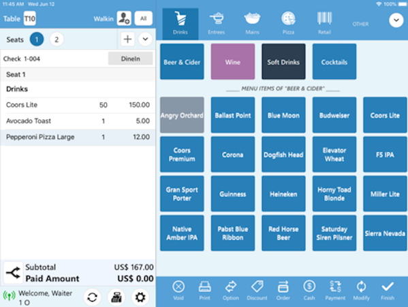This screenshot has width=408, height=307.
Task: Select the Pepperoni Pizza Large line item
Action: click(78, 137)
